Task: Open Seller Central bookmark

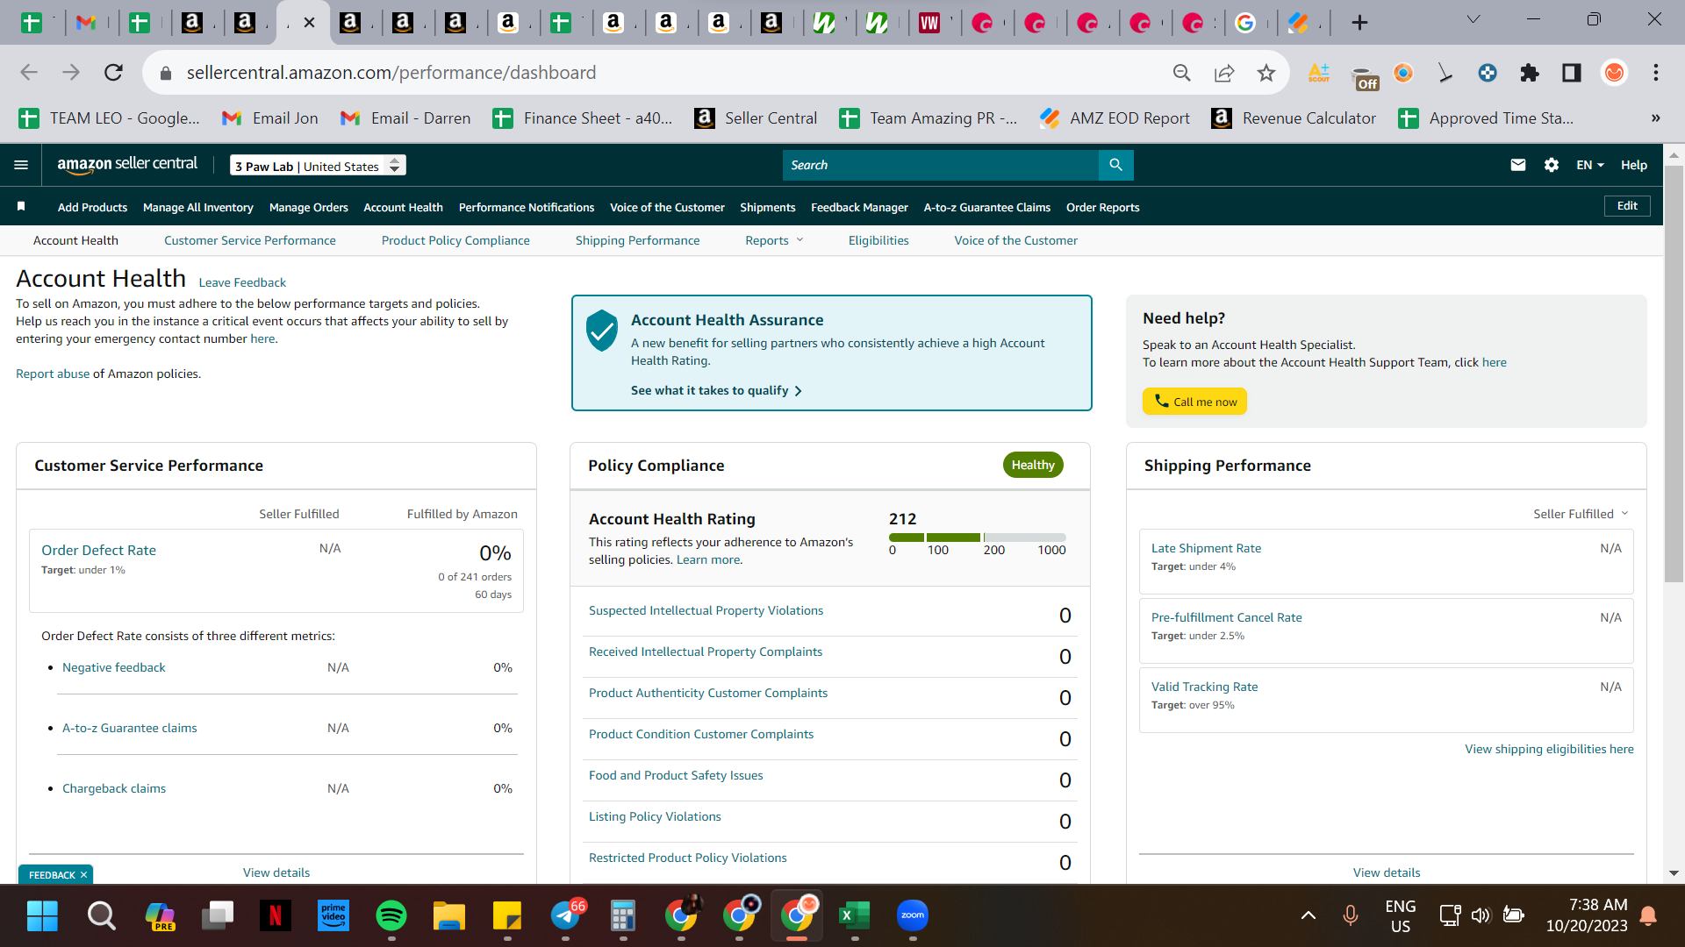Action: click(x=756, y=117)
